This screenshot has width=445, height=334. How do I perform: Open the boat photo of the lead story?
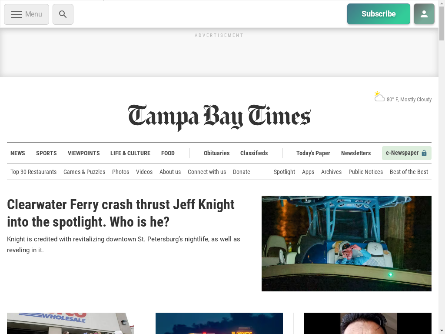click(x=346, y=244)
